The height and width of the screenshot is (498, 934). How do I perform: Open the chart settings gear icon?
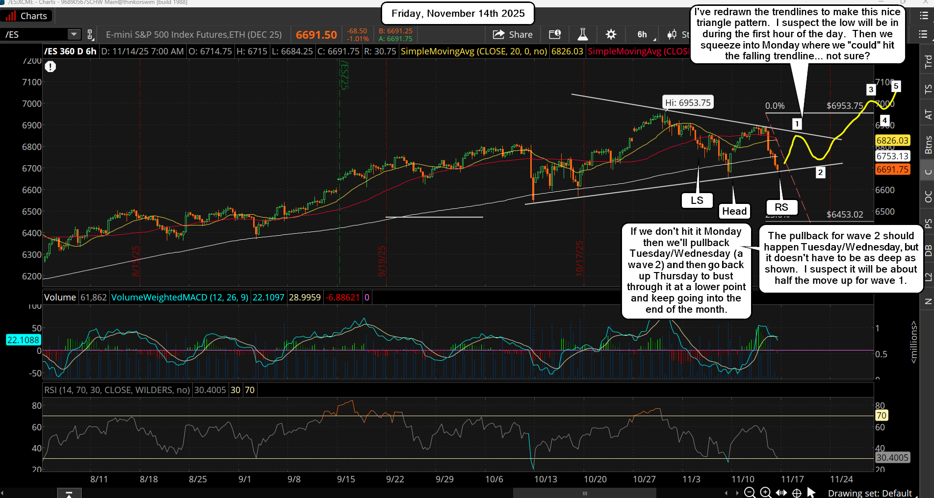tap(610, 34)
